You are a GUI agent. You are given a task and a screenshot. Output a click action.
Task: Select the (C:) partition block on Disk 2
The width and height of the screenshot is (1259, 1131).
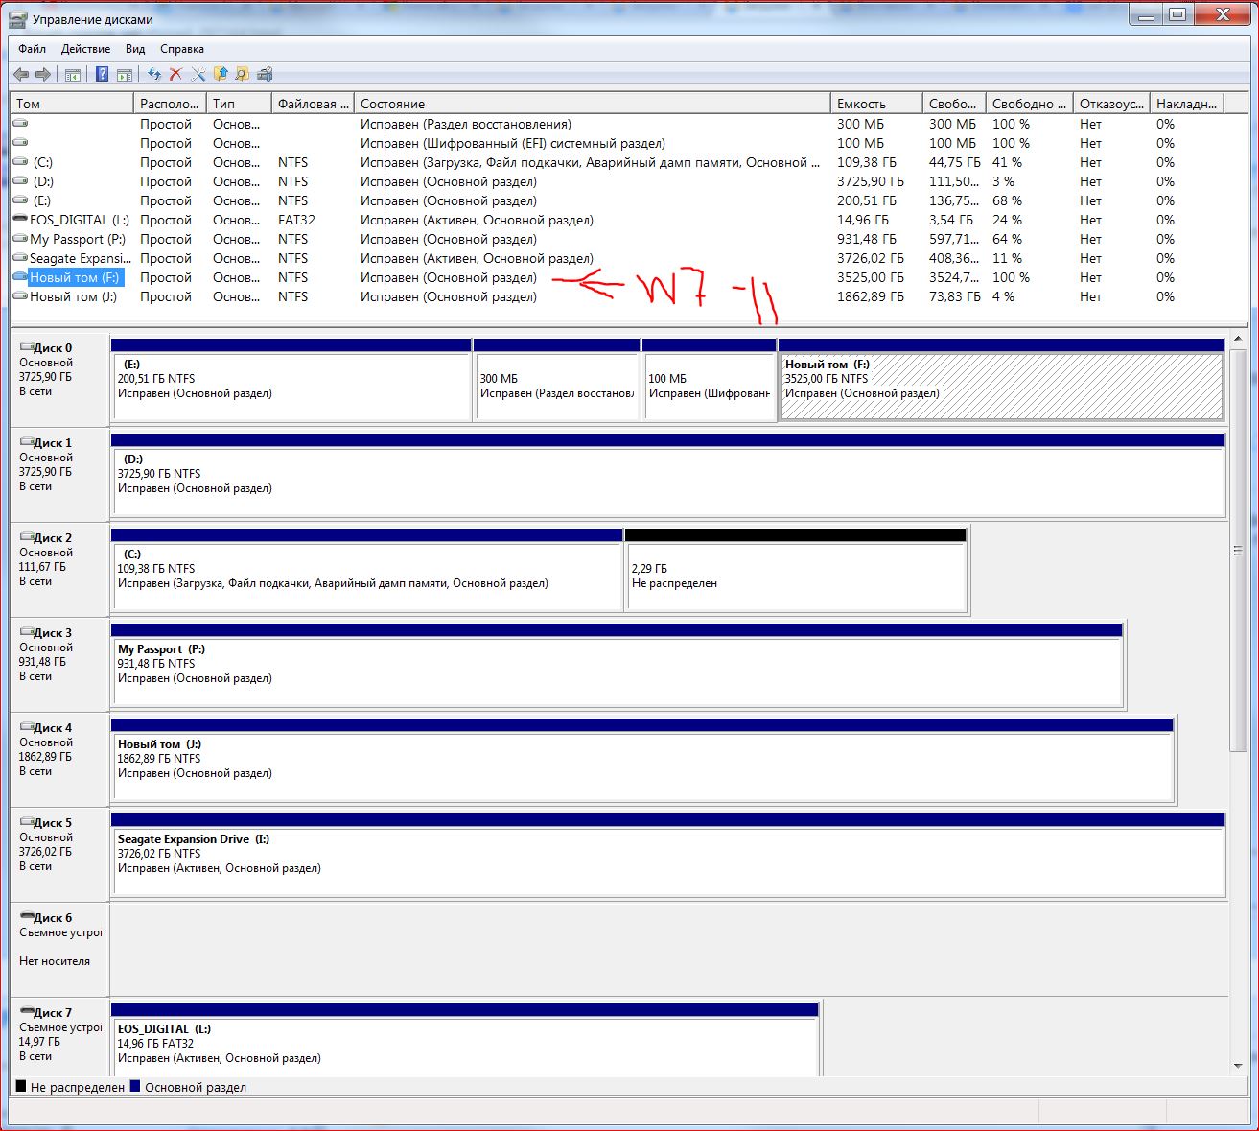(x=367, y=576)
